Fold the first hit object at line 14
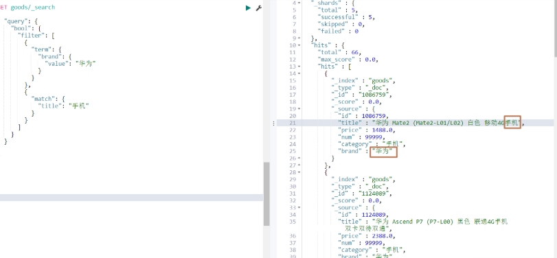557x258 pixels. [299, 73]
